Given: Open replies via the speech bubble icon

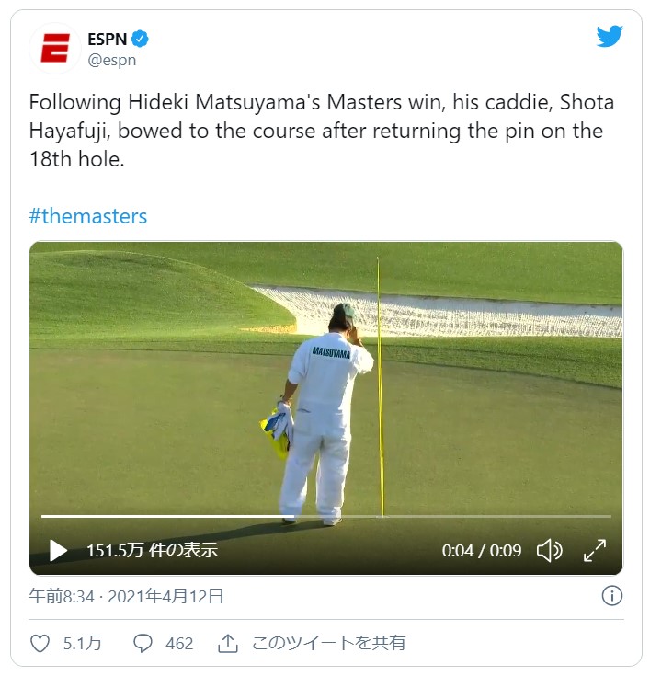Looking at the screenshot, I should click(143, 644).
